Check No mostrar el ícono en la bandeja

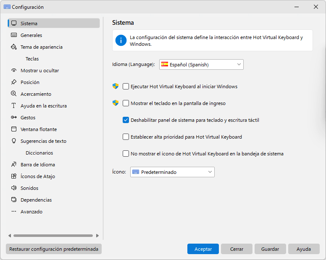[x=126, y=154]
